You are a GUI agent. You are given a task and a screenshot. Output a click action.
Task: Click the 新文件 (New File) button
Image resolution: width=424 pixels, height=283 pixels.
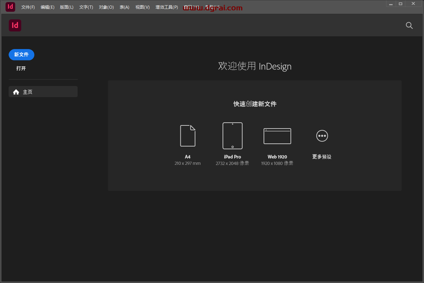tap(21, 55)
